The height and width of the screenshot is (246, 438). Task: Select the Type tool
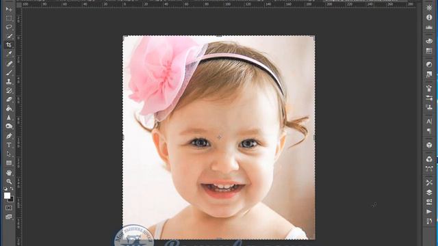coord(9,145)
